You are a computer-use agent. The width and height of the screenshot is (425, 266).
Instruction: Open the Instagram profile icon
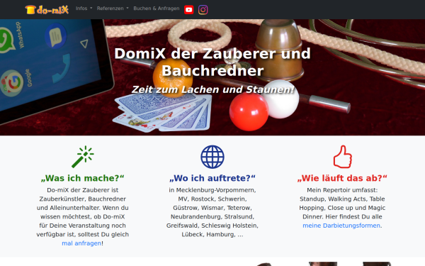tap(203, 10)
